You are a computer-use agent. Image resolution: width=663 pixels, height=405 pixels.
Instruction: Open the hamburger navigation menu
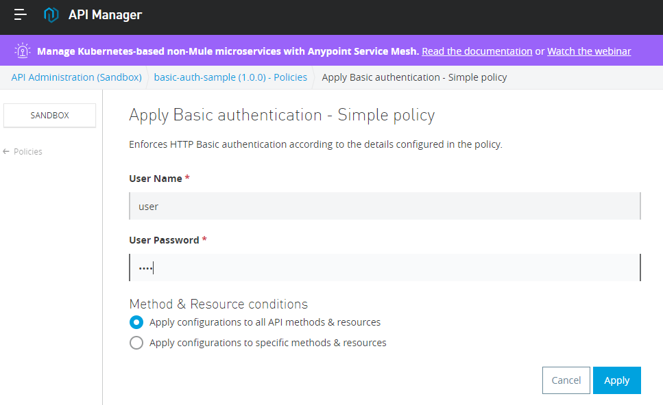click(21, 15)
